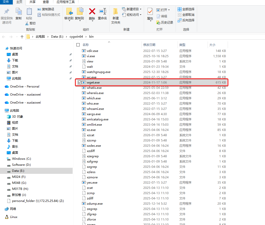Viewport: 265px width, 225px height.
Task: Click Select All button
Action: (186, 9)
